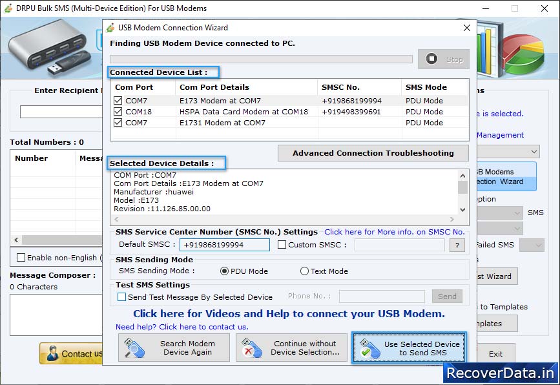560x385 pixels.
Task: Select PDU Mode radio button
Action: pos(224,271)
